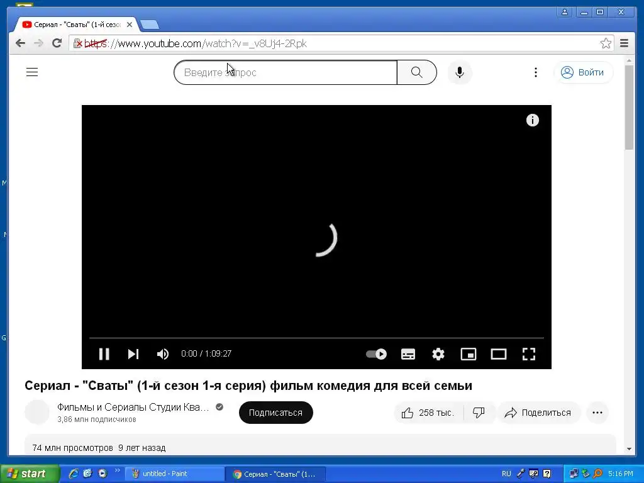
Task: Open YouTube settings three-dot menu
Action: coord(536,72)
